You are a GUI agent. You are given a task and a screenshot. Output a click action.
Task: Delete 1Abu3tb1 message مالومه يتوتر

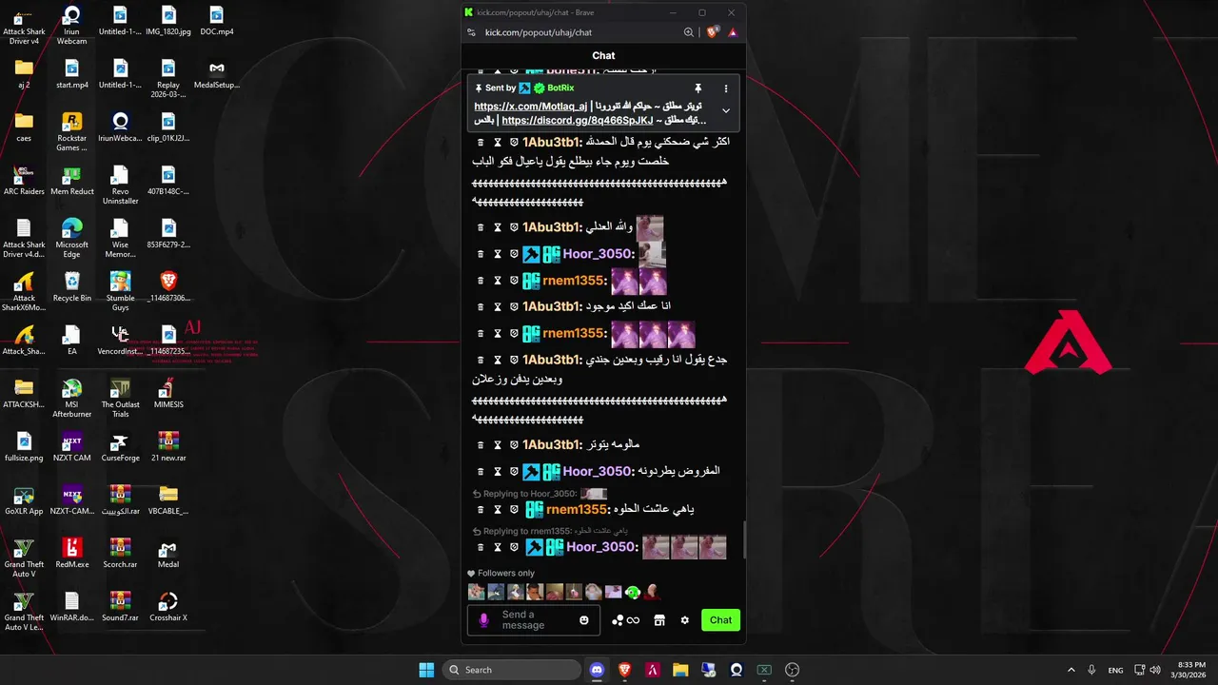tap(481, 444)
